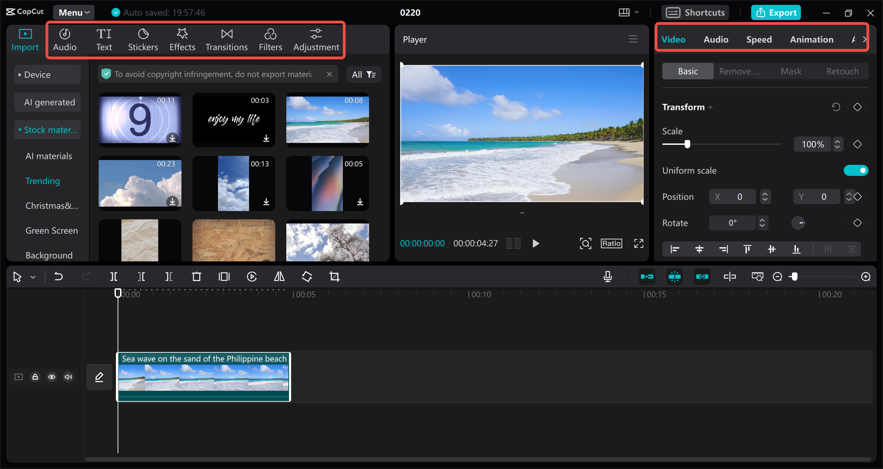
Task: Switch to the Speed tab
Action: [759, 39]
